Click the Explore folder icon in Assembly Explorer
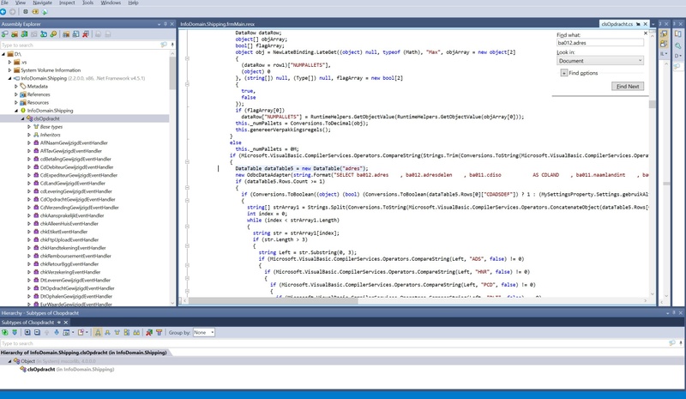 point(15,34)
